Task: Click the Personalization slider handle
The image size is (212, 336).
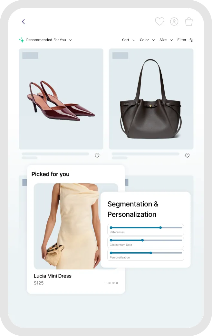Action: [x=151, y=253]
